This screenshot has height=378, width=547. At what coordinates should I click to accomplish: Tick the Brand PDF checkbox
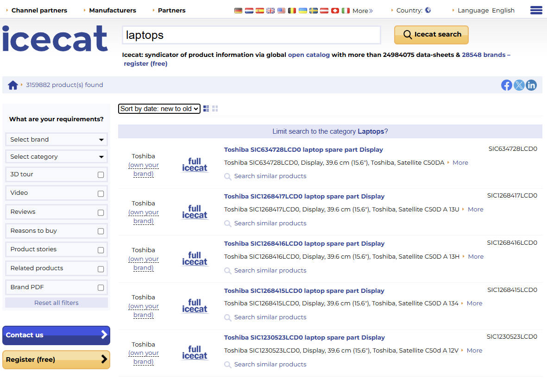click(101, 288)
